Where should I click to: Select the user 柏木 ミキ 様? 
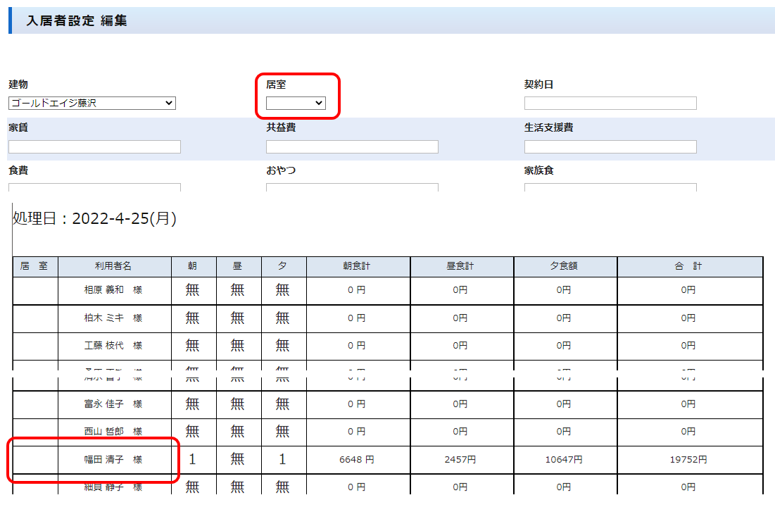coord(113,318)
